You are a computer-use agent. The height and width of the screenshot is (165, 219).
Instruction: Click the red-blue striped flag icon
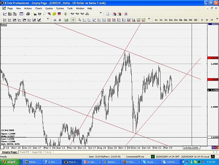[x=59, y=14]
